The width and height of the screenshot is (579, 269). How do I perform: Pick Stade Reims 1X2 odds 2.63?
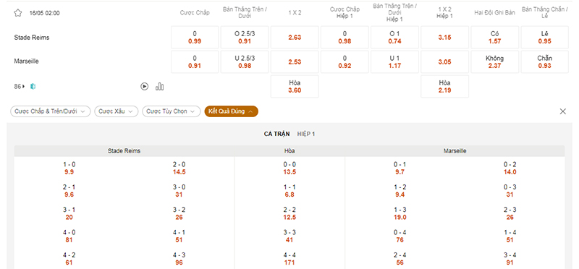coord(295,38)
